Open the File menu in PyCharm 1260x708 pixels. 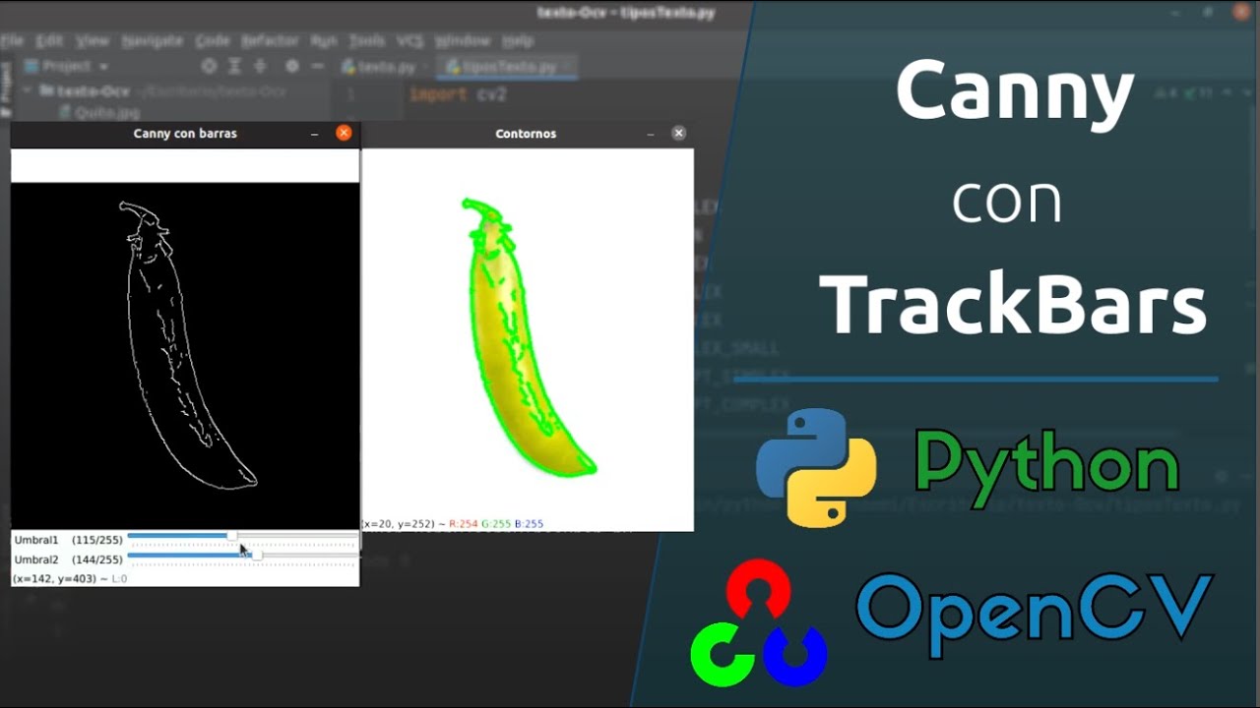12,41
